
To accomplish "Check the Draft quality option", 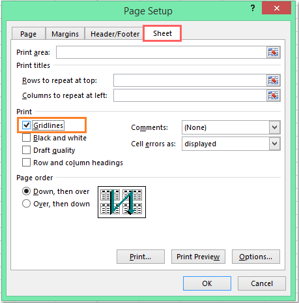I will pyautogui.click(x=26, y=150).
